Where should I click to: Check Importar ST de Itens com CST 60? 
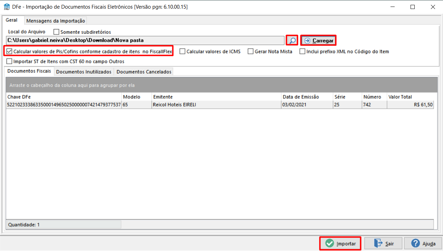point(10,61)
